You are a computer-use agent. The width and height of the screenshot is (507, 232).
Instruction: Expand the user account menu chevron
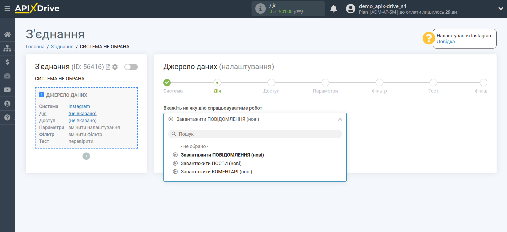point(501,9)
